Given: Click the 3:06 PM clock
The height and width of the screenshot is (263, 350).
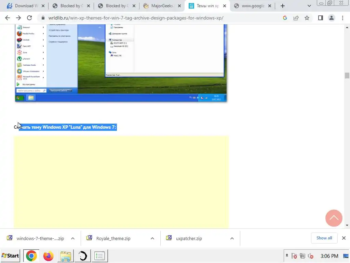Looking at the screenshot, I should coord(329,256).
